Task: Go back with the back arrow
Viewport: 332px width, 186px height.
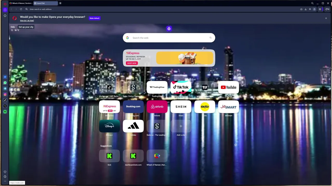Action: [11, 9]
